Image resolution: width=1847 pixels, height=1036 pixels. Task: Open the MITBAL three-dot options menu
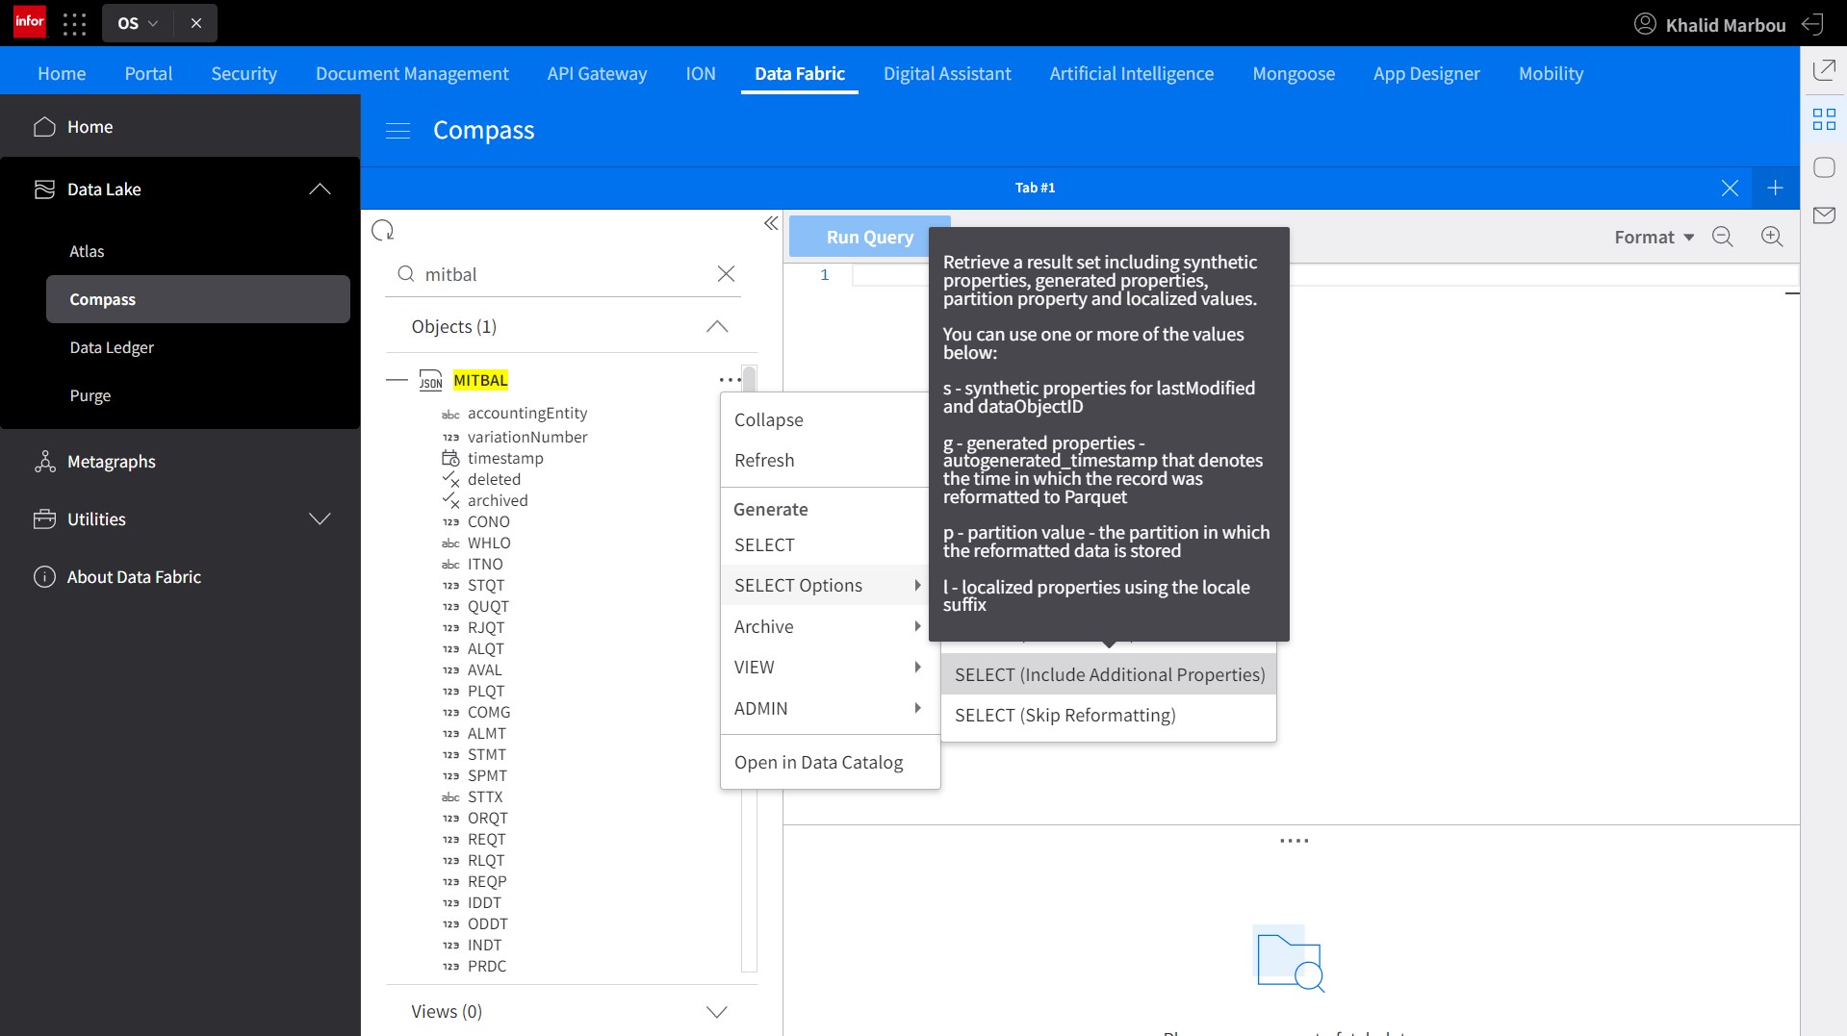pos(730,380)
